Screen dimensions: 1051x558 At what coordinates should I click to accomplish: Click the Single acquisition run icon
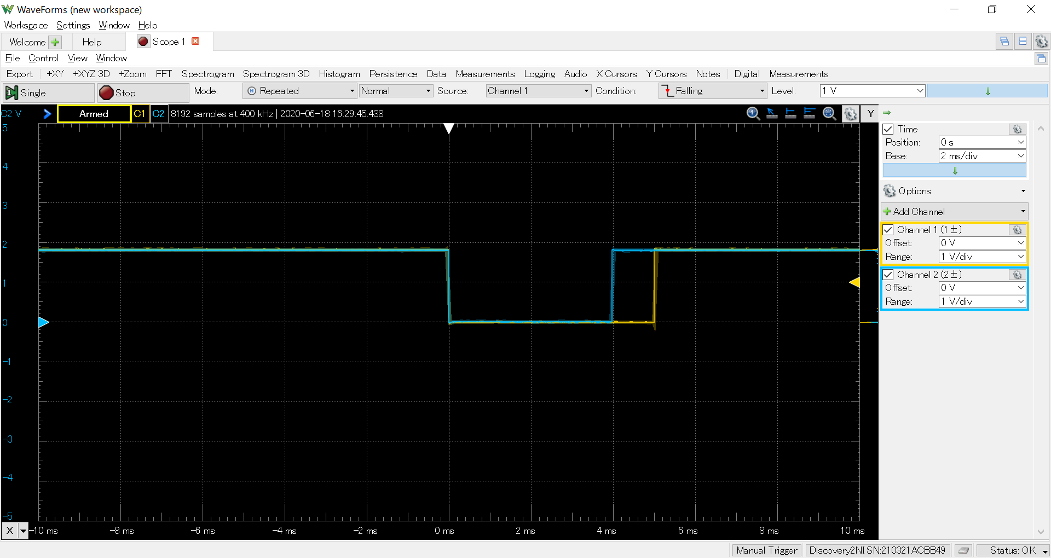coord(11,93)
